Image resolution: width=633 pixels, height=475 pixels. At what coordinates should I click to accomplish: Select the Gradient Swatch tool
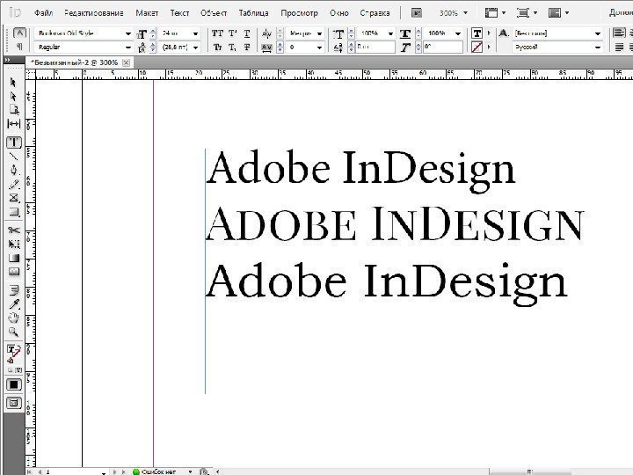coord(13,258)
